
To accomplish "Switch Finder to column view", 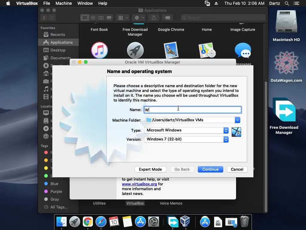I will coord(101,18).
